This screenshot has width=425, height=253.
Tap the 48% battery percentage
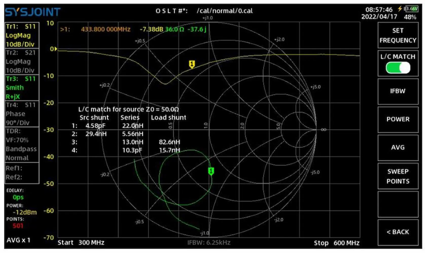(x=410, y=17)
